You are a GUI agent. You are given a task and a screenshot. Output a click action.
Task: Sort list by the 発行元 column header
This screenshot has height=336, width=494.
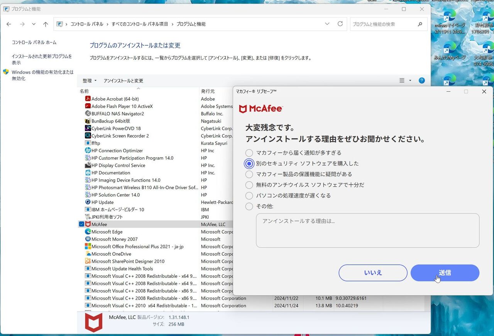(x=208, y=91)
